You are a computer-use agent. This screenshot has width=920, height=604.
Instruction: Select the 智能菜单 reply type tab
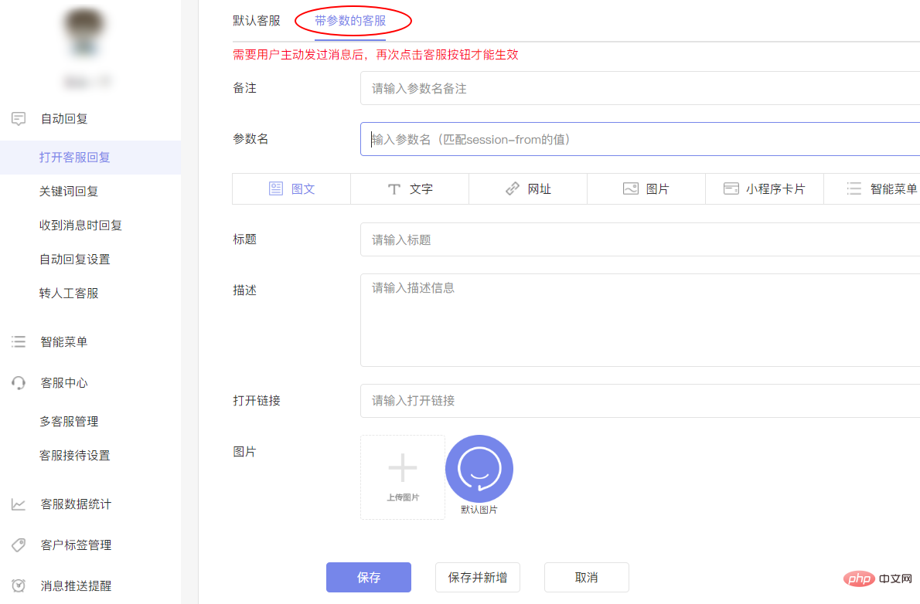point(872,188)
